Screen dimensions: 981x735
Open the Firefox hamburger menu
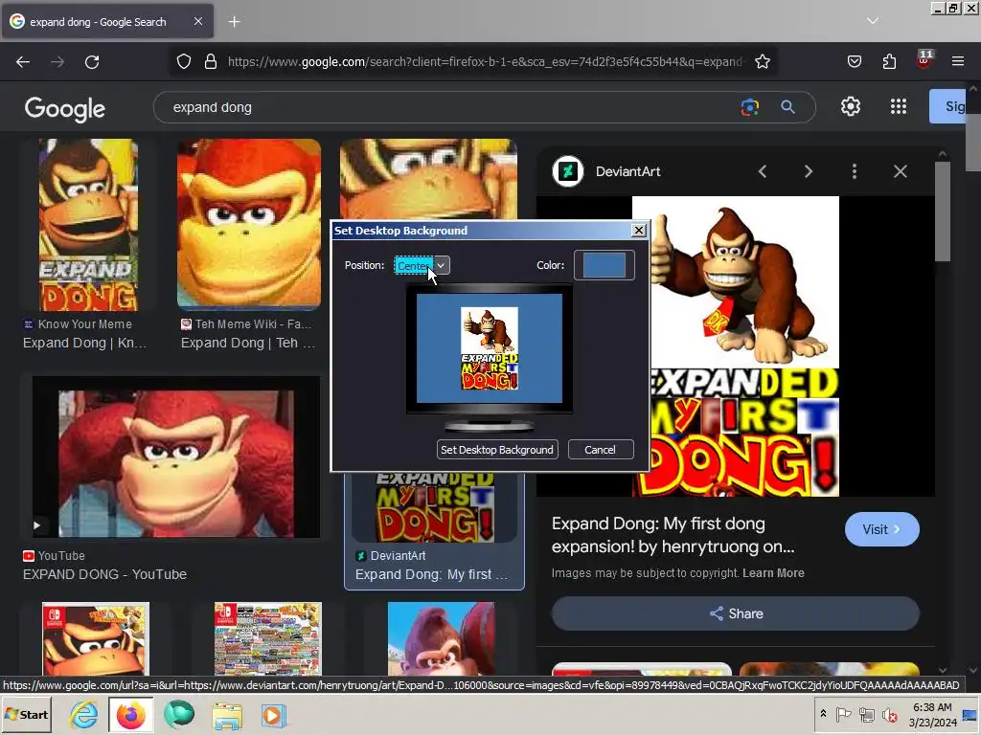958,62
